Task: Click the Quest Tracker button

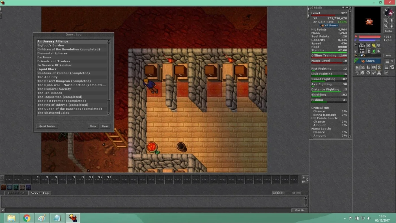Action: click(47, 126)
